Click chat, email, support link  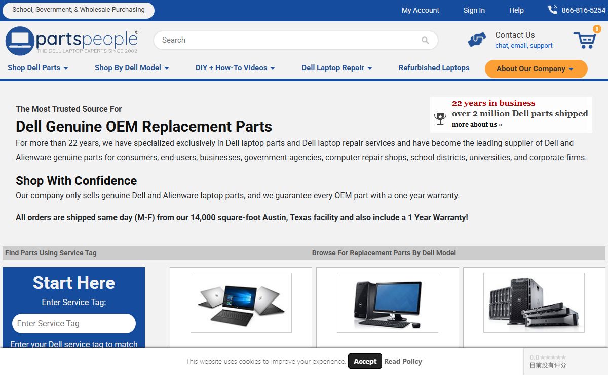point(524,46)
